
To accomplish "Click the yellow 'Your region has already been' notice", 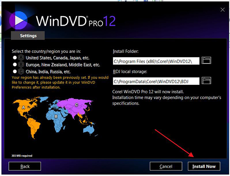I will [x=60, y=82].
